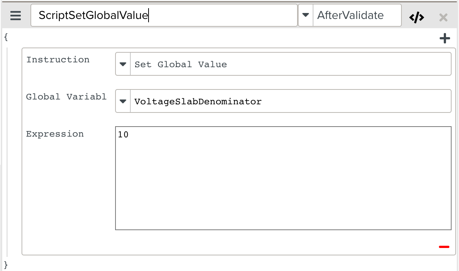Open the dropdown next to ScriptSetGlobalValue
The height and width of the screenshot is (271, 459).
[x=305, y=15]
